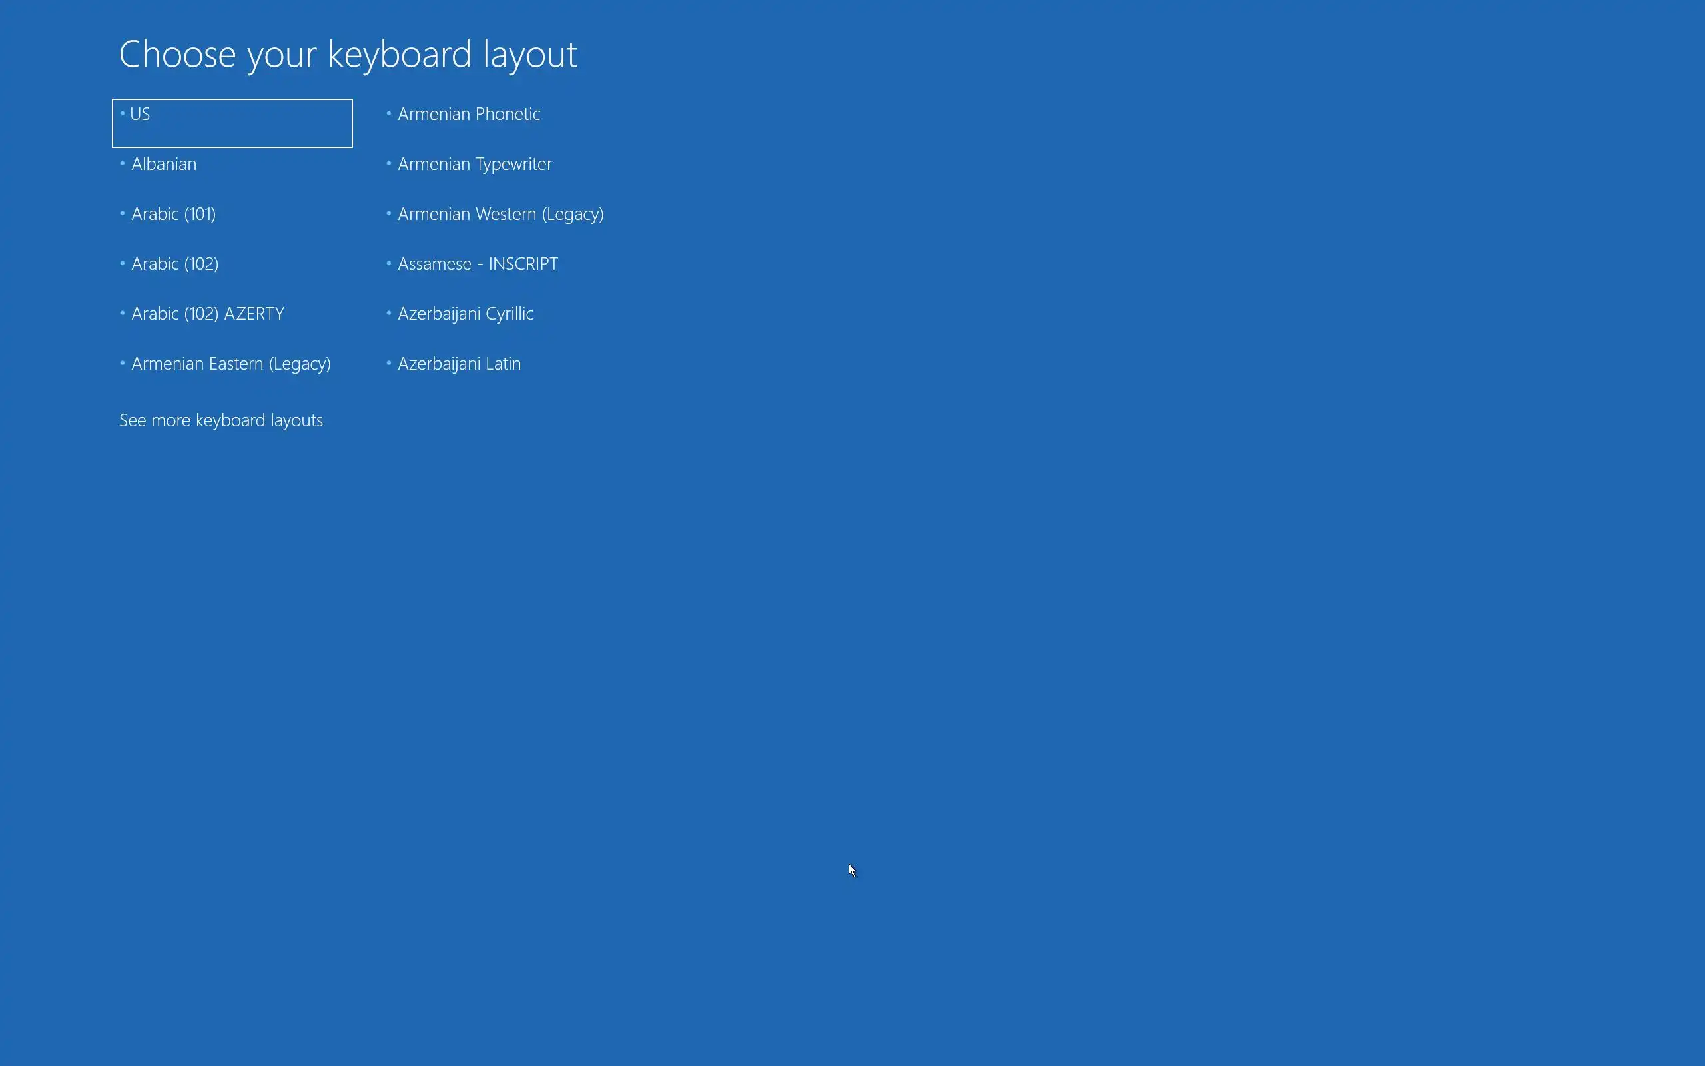The width and height of the screenshot is (1705, 1066).
Task: Choose the Albanian keyboard layout
Action: click(x=163, y=165)
